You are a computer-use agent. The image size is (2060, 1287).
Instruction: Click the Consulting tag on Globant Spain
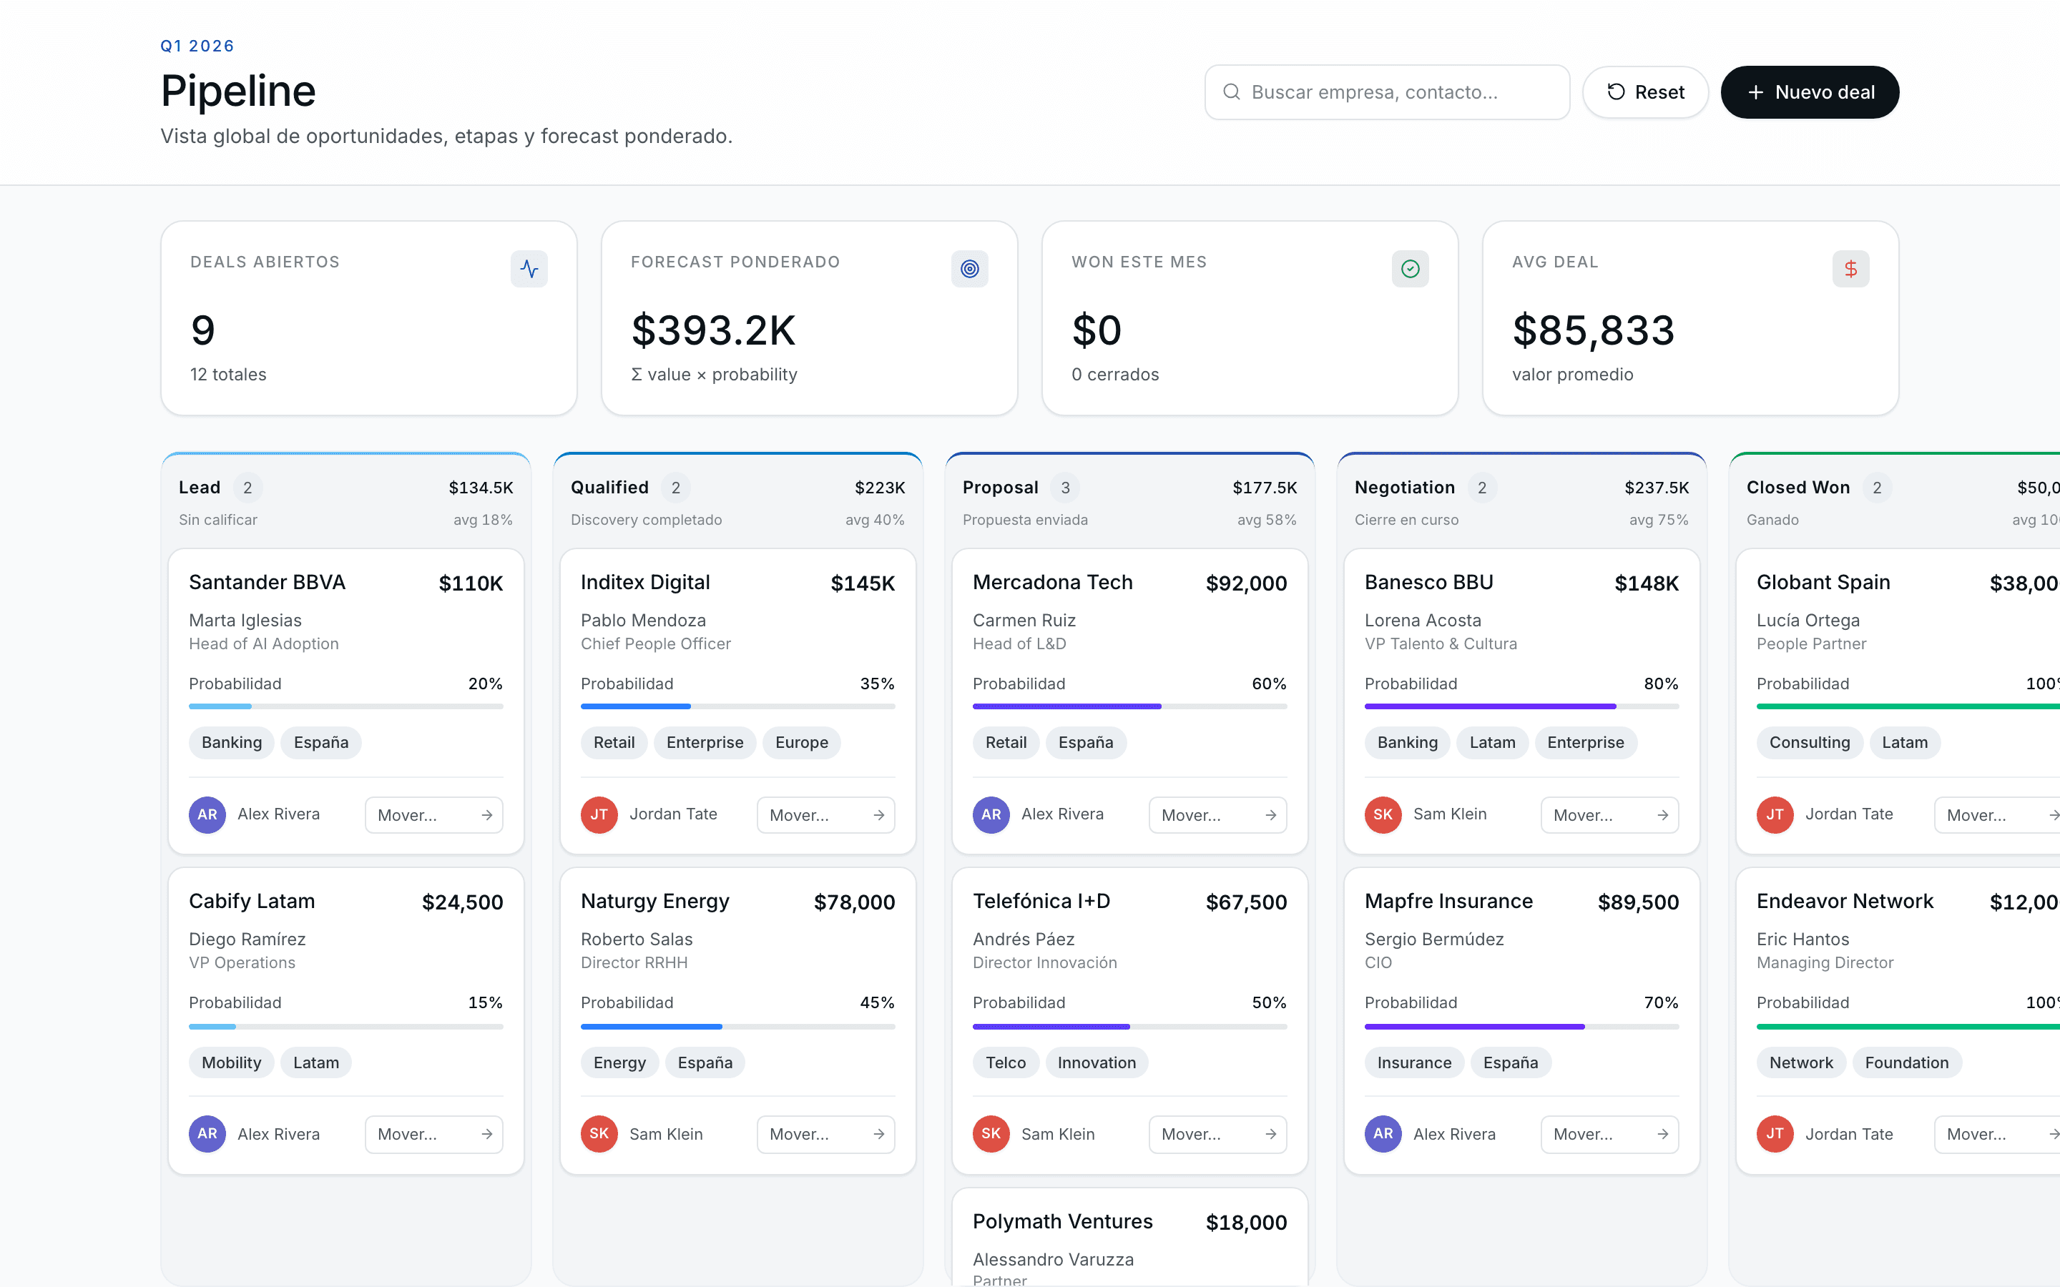1810,742
